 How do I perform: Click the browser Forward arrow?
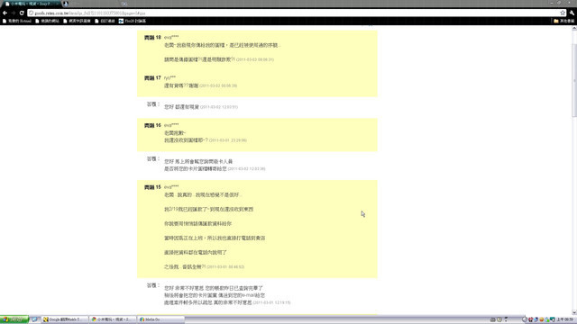point(14,13)
